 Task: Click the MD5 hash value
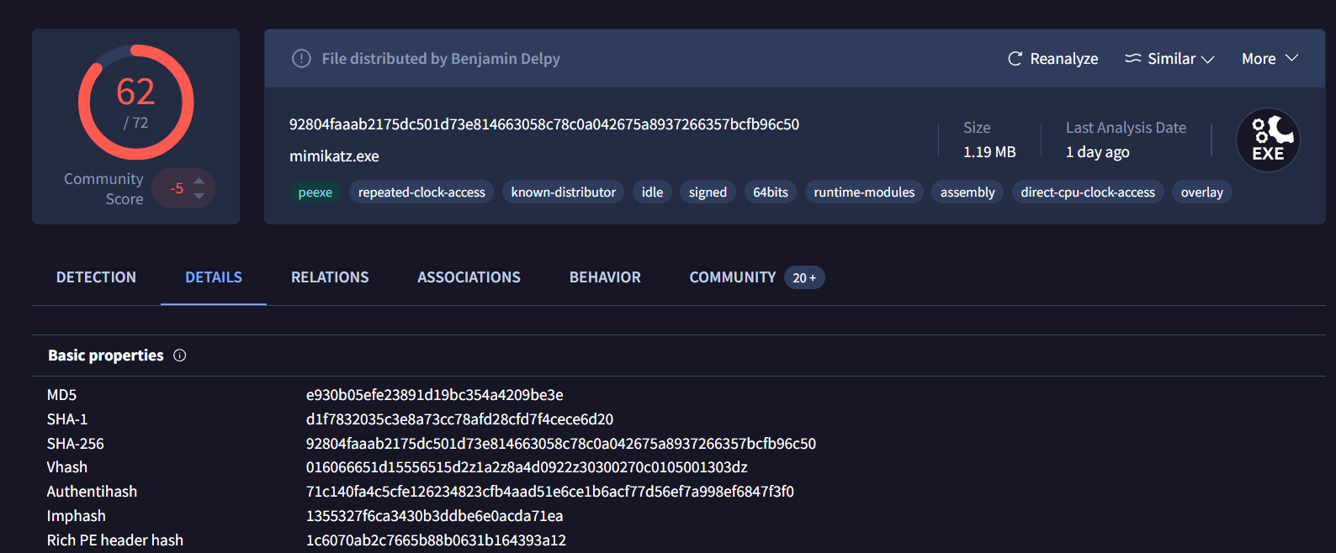click(434, 395)
